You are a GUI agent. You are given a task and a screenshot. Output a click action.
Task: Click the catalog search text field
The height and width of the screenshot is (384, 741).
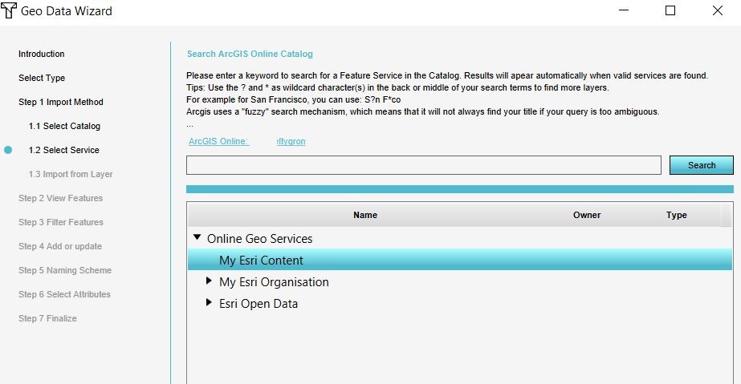[x=423, y=165]
